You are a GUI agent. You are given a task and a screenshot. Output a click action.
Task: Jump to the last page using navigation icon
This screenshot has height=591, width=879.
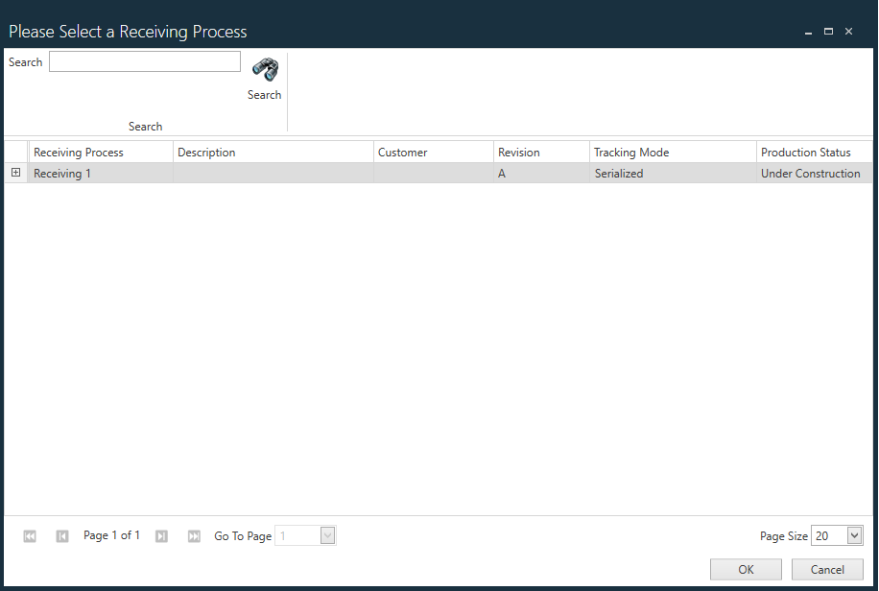(x=194, y=535)
